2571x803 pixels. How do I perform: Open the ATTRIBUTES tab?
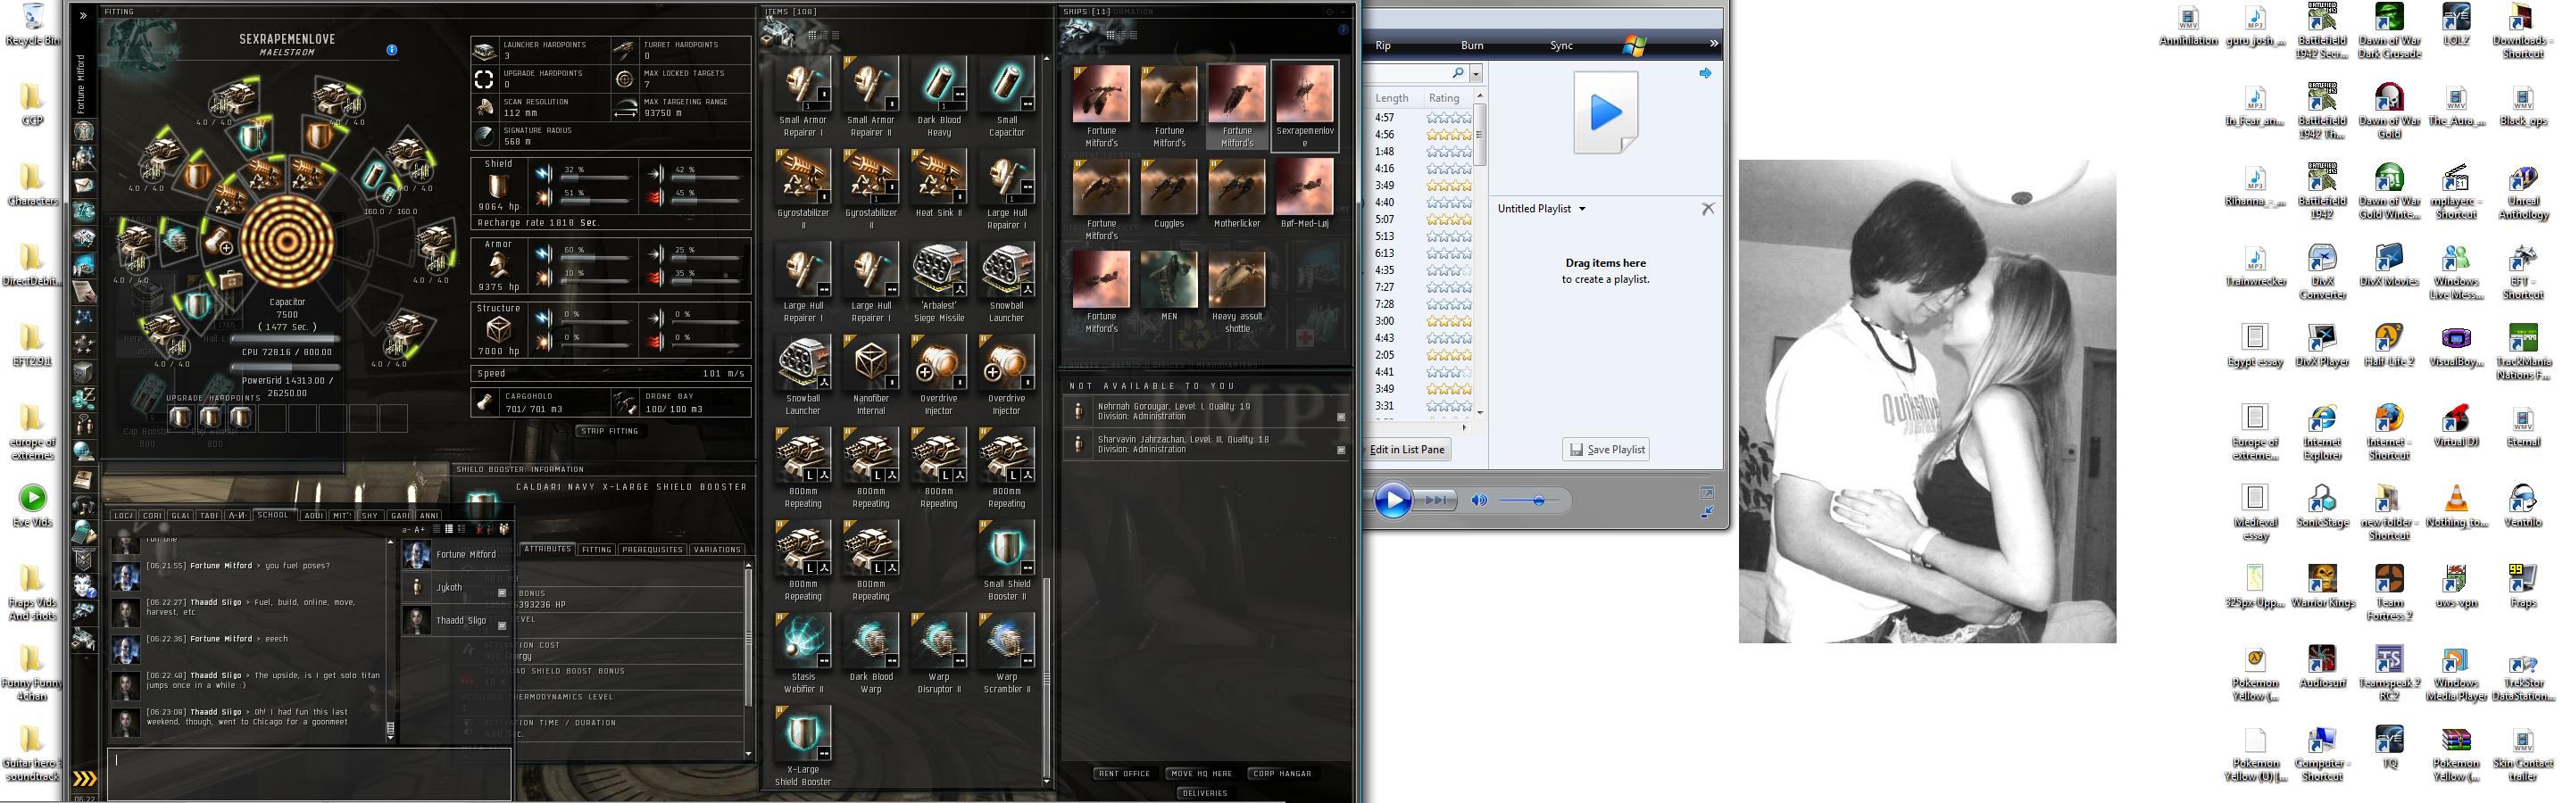(548, 549)
